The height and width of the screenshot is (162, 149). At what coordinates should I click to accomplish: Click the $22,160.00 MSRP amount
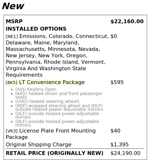tap(127, 21)
